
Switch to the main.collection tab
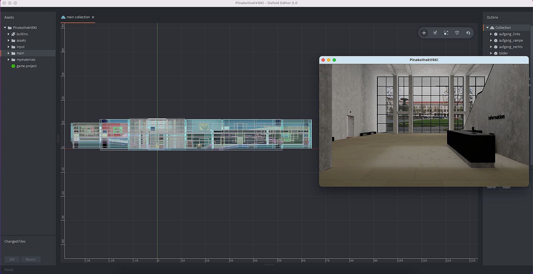78,17
